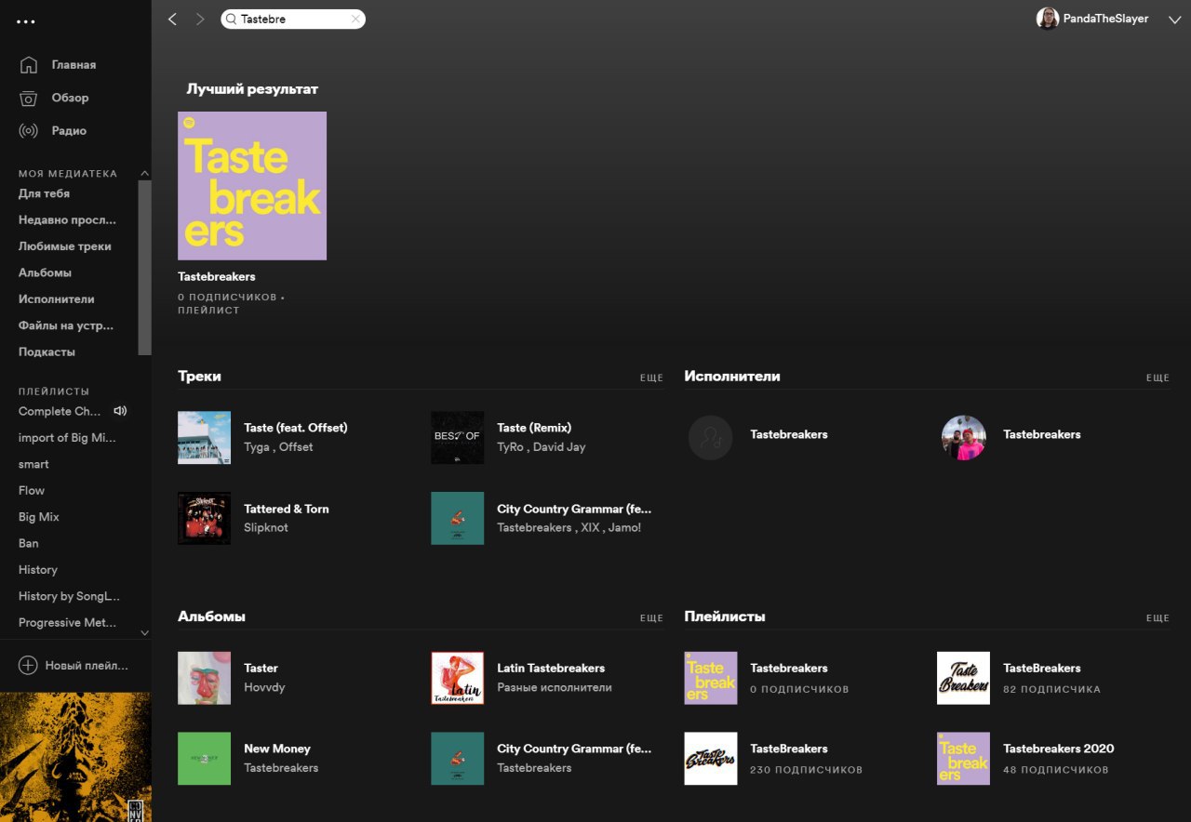The width and height of the screenshot is (1191, 822).
Task: Open the TasteBreakers 82 подписчика playlist cover
Action: 964,678
